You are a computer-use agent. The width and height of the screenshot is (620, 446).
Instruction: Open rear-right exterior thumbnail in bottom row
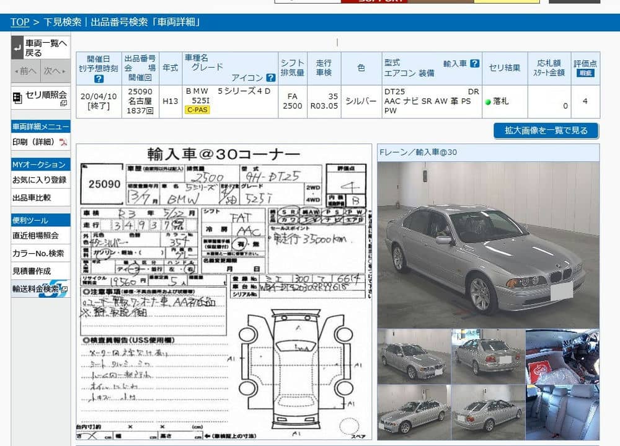pos(489,412)
